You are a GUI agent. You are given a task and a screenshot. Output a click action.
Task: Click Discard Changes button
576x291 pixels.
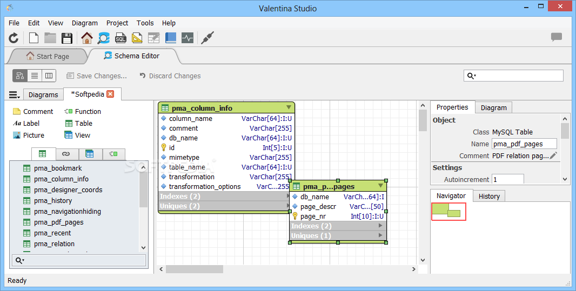pyautogui.click(x=170, y=76)
